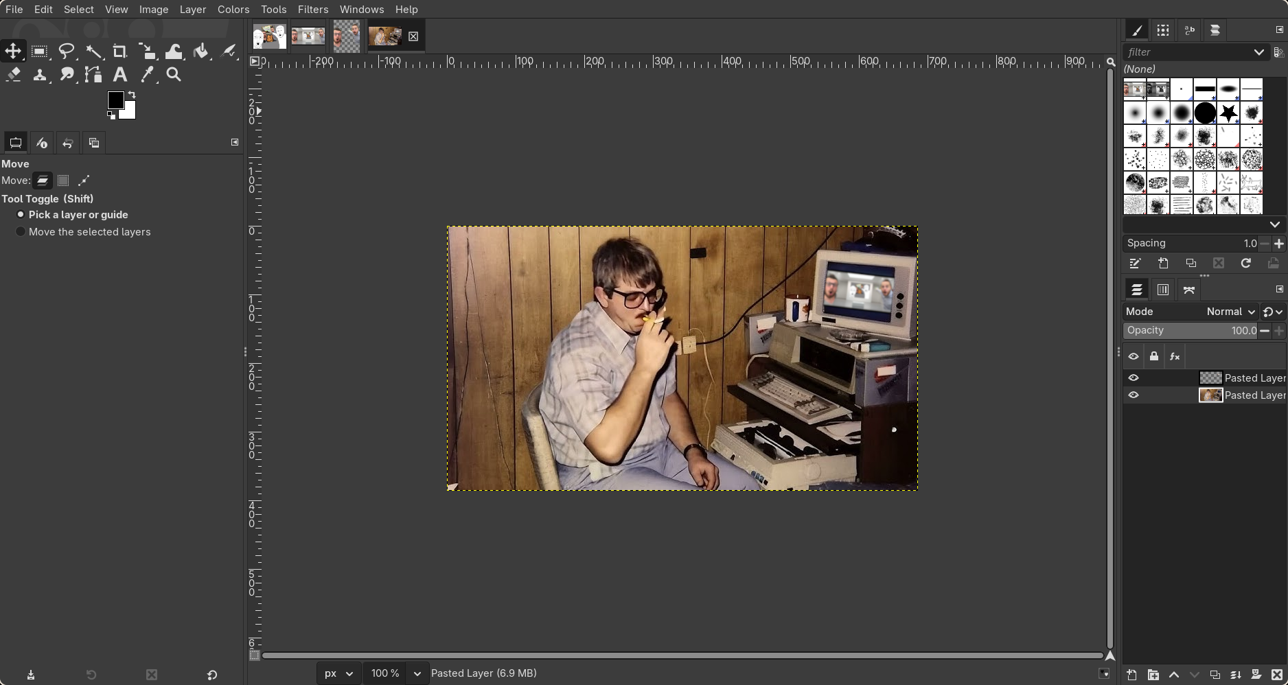1288x685 pixels.
Task: Reset tool options to default values
Action: click(212, 675)
